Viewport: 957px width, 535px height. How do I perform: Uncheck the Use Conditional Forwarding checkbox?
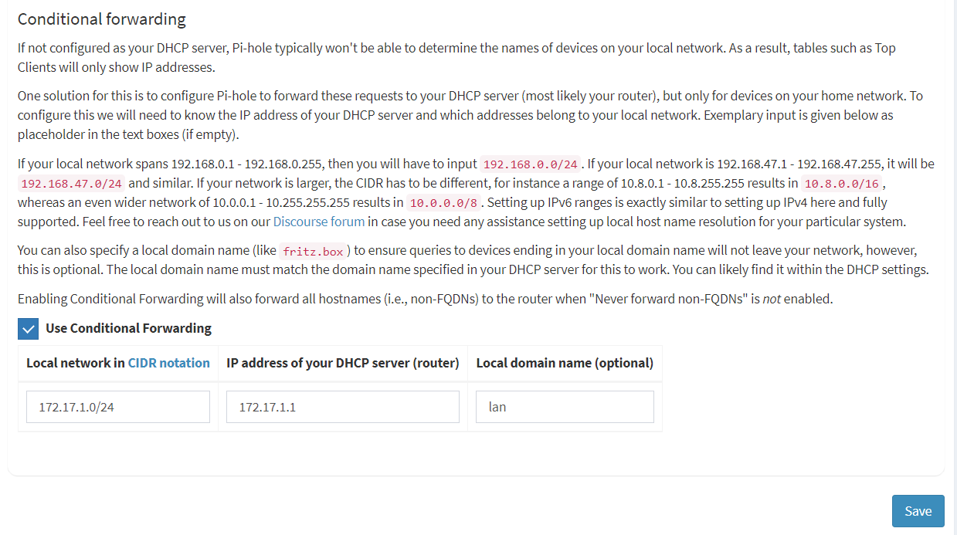pos(28,329)
